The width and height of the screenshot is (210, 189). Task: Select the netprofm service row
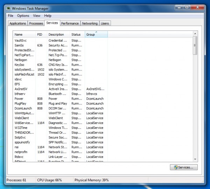60,152
